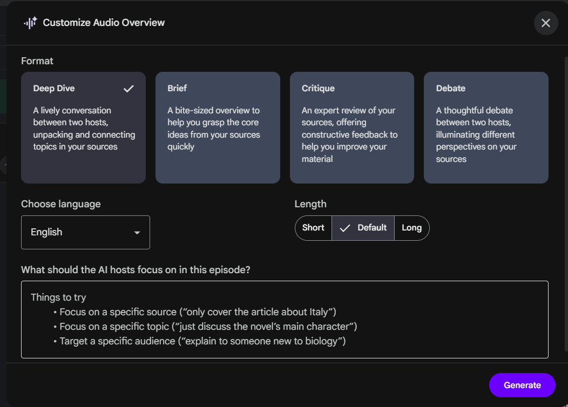Select the Deep Dive format card

pos(83,128)
